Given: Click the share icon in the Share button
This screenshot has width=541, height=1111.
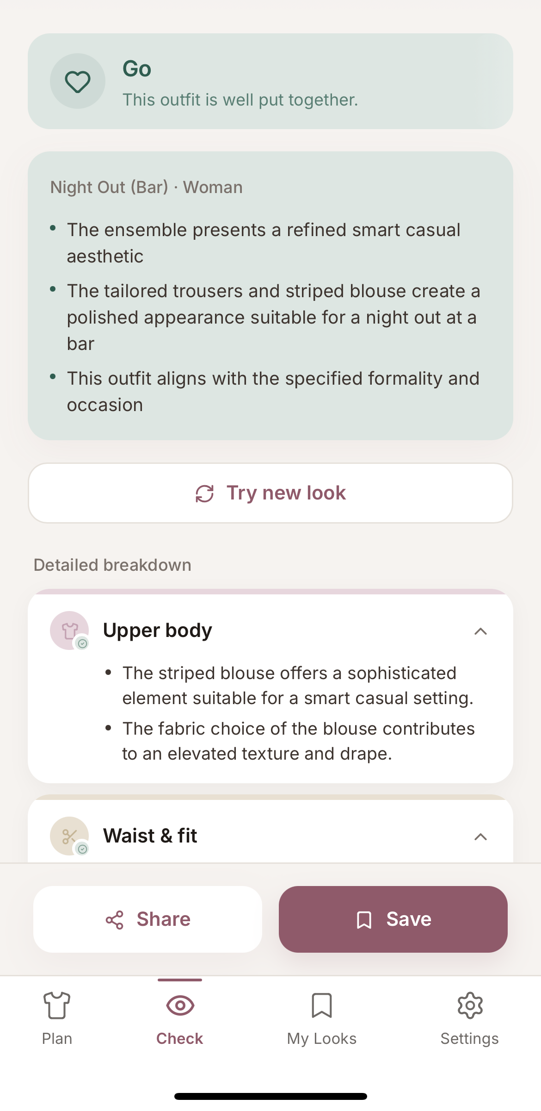Looking at the screenshot, I should (115, 920).
